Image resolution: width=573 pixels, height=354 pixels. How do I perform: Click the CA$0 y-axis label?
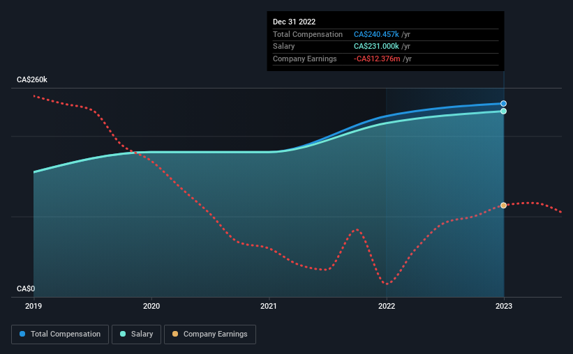(x=26, y=288)
